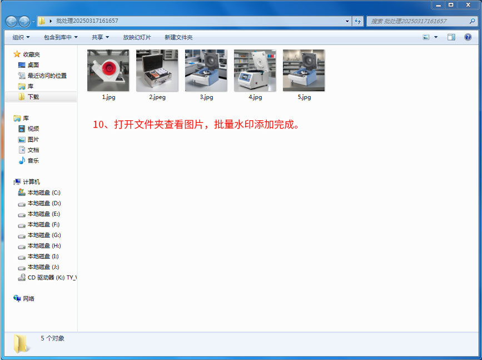Open the help question mark icon

click(x=468, y=37)
